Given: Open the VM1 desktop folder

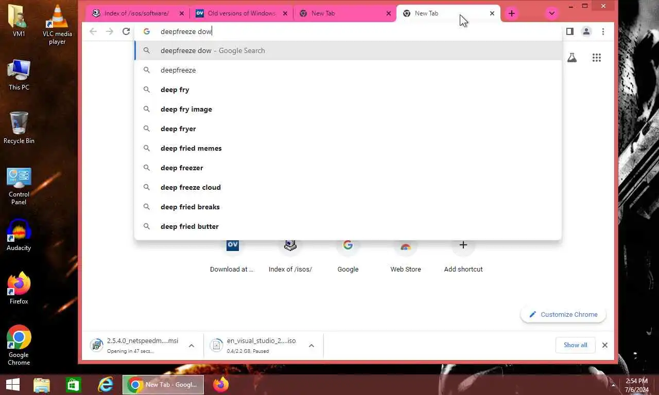Looking at the screenshot, I should point(19,21).
